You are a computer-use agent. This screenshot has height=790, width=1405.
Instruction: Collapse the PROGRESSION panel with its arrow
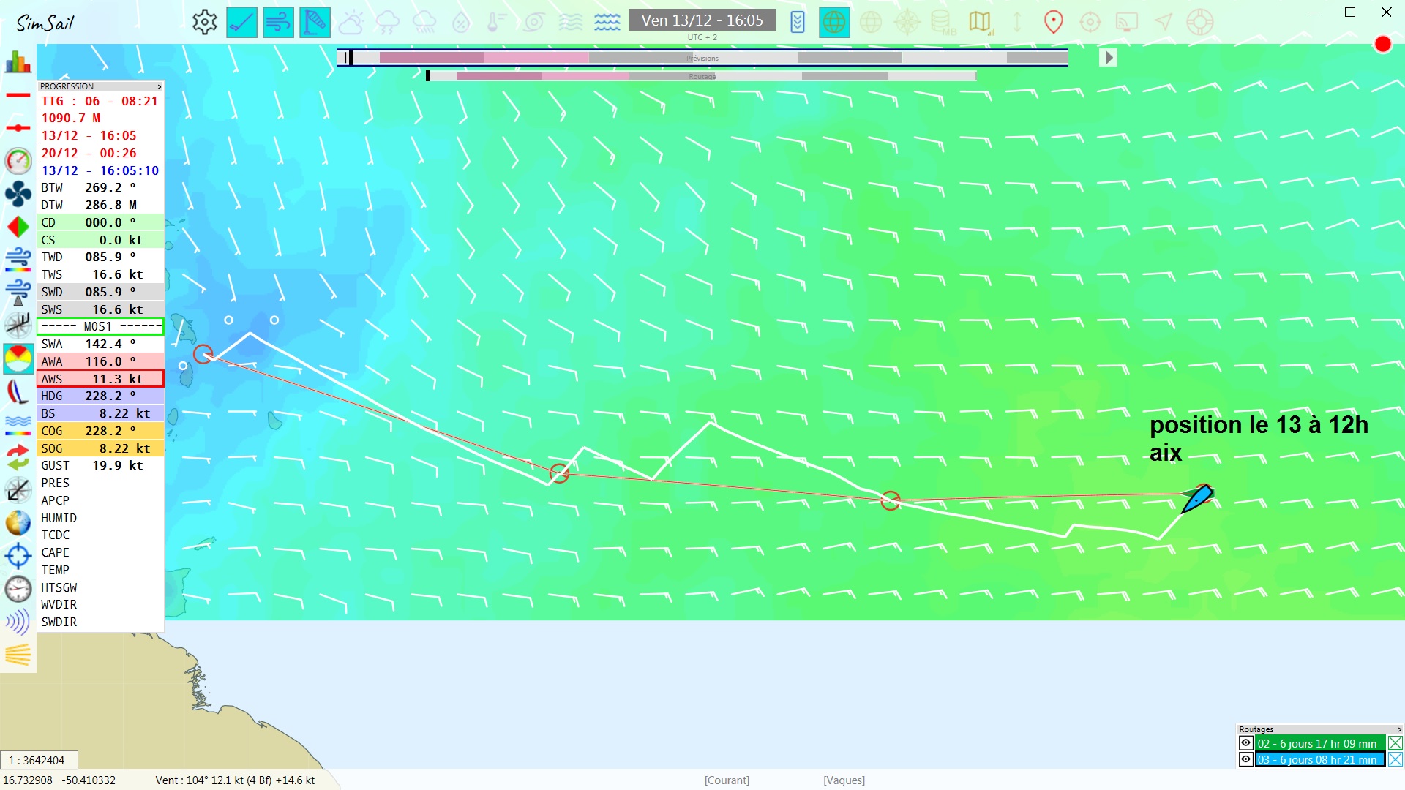click(159, 86)
